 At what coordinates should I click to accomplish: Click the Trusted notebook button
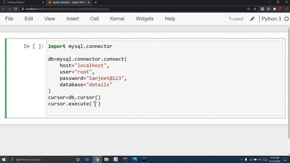coord(236,19)
